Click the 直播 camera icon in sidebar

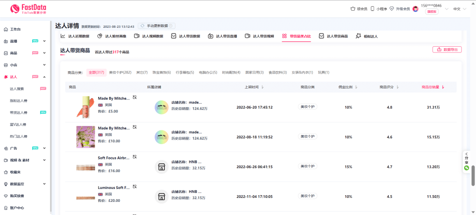point(5,41)
